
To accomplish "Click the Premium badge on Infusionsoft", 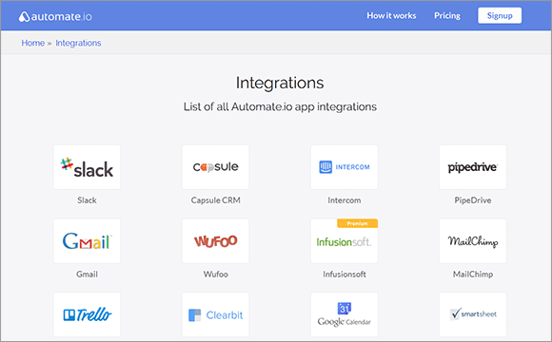I will [357, 223].
